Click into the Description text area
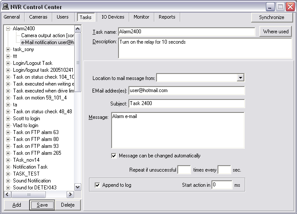This screenshot has height=214, width=297. tap(205, 48)
